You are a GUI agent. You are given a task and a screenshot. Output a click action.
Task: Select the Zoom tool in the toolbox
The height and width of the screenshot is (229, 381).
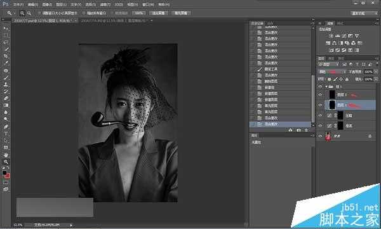pyautogui.click(x=6, y=162)
